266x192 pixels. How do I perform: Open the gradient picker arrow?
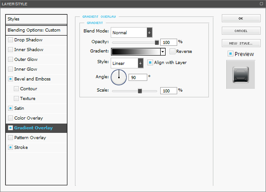(x=163, y=52)
